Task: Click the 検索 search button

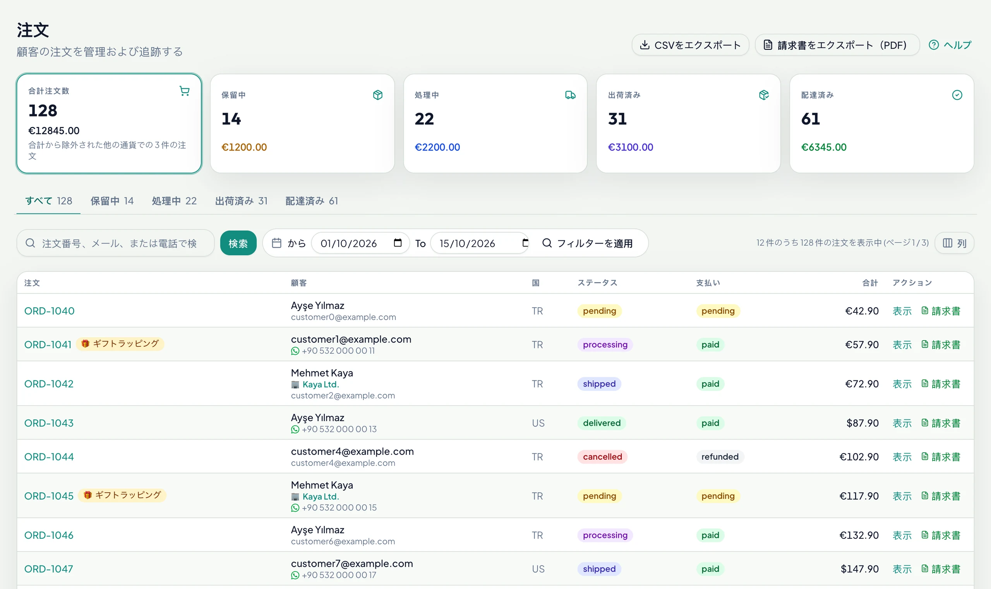Action: pos(238,243)
